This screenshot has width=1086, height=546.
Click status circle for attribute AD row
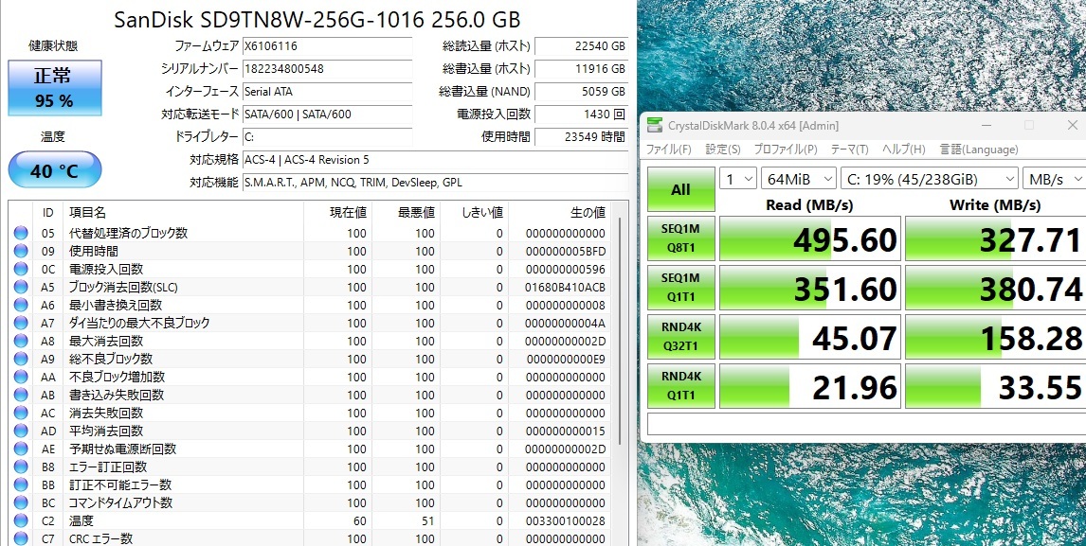click(21, 432)
